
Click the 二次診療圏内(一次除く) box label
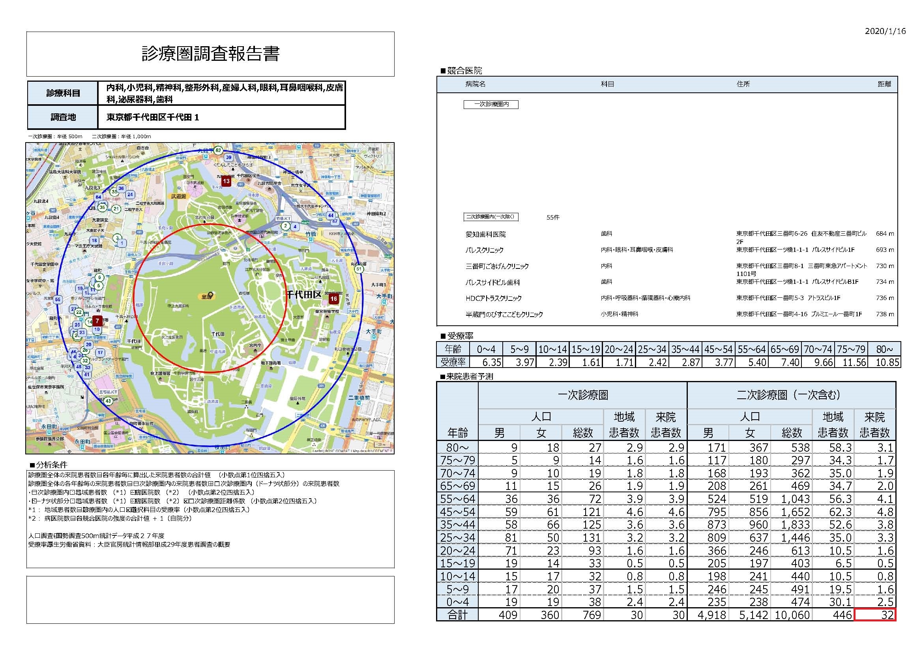coord(491,217)
